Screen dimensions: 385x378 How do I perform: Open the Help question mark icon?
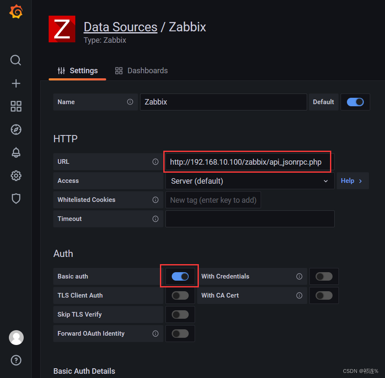pos(16,360)
